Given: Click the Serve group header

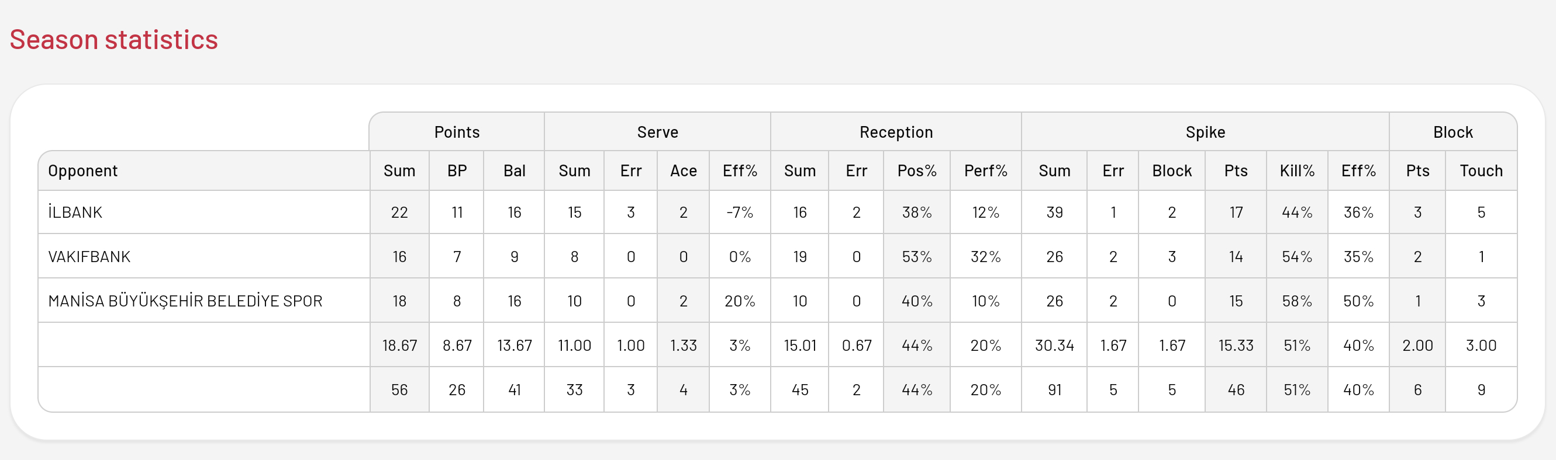Looking at the screenshot, I should tap(657, 132).
